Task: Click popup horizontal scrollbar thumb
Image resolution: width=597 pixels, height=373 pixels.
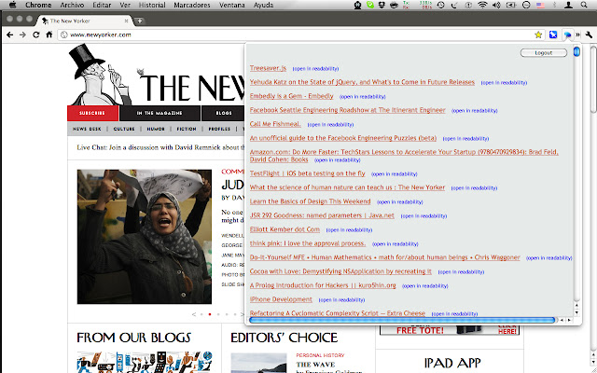Action: [402, 320]
